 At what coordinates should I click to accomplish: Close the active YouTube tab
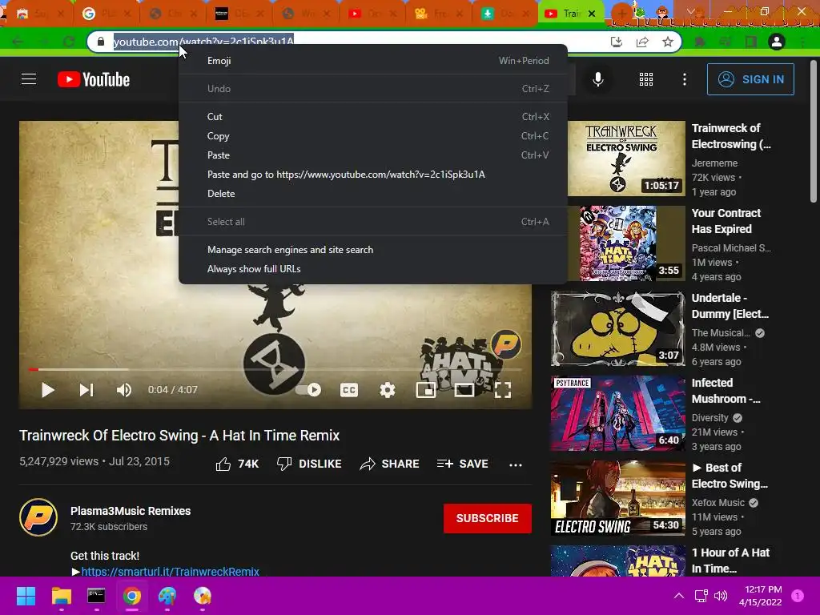pos(592,14)
